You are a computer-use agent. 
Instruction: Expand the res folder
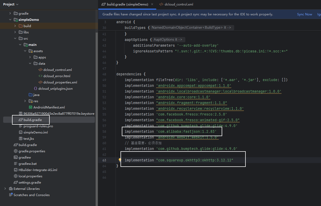25,101
